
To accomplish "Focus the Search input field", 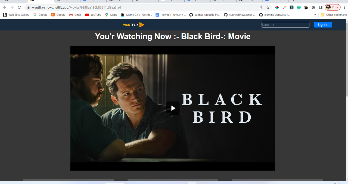I will pos(285,25).
